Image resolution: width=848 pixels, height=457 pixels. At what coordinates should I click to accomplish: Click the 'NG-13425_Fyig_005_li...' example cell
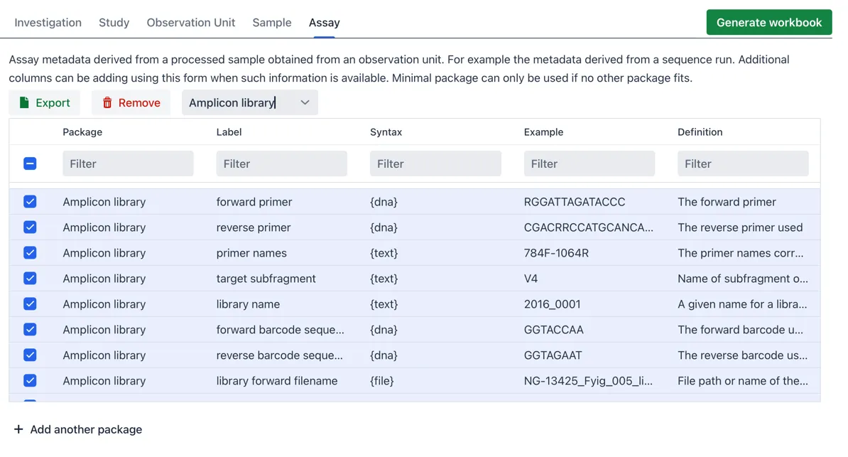coord(588,381)
